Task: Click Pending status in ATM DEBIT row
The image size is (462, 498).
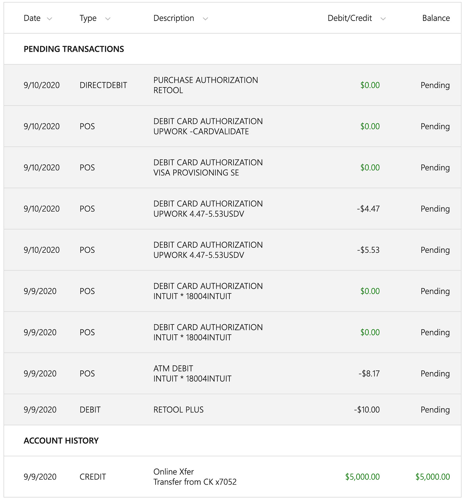Action: (435, 373)
